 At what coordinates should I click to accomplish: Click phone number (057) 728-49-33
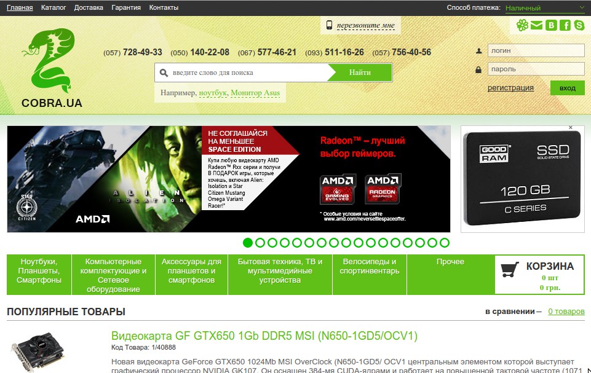pyautogui.click(x=133, y=52)
